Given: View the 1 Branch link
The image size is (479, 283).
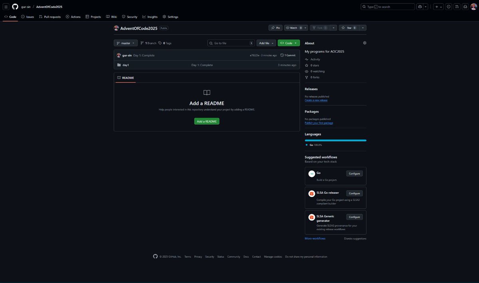Looking at the screenshot, I should click(148, 43).
